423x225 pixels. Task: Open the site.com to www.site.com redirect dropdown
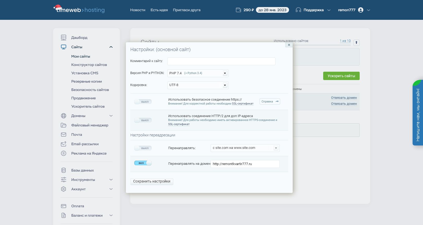coord(245,148)
